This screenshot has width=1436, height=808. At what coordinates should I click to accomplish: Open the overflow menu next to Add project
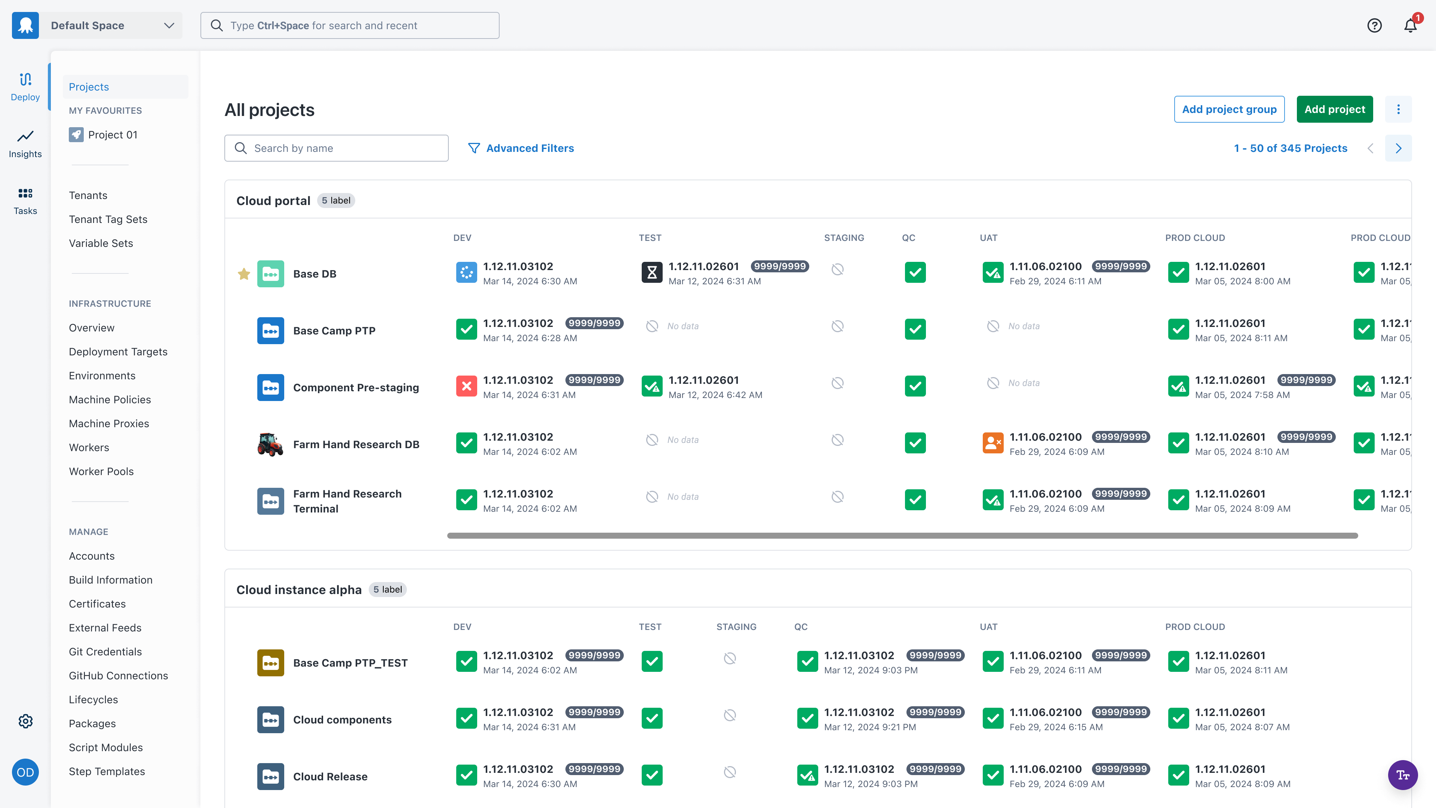(1399, 109)
